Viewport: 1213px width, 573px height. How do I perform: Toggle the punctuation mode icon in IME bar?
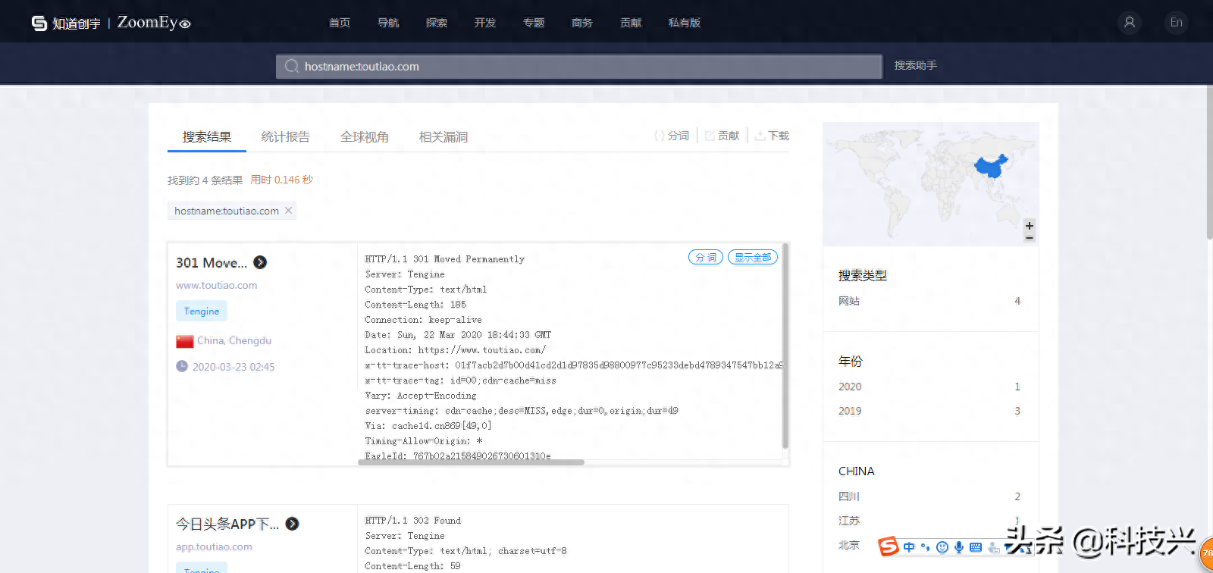(x=925, y=547)
